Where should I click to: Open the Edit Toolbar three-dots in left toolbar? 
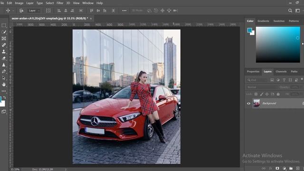(x=4, y=91)
